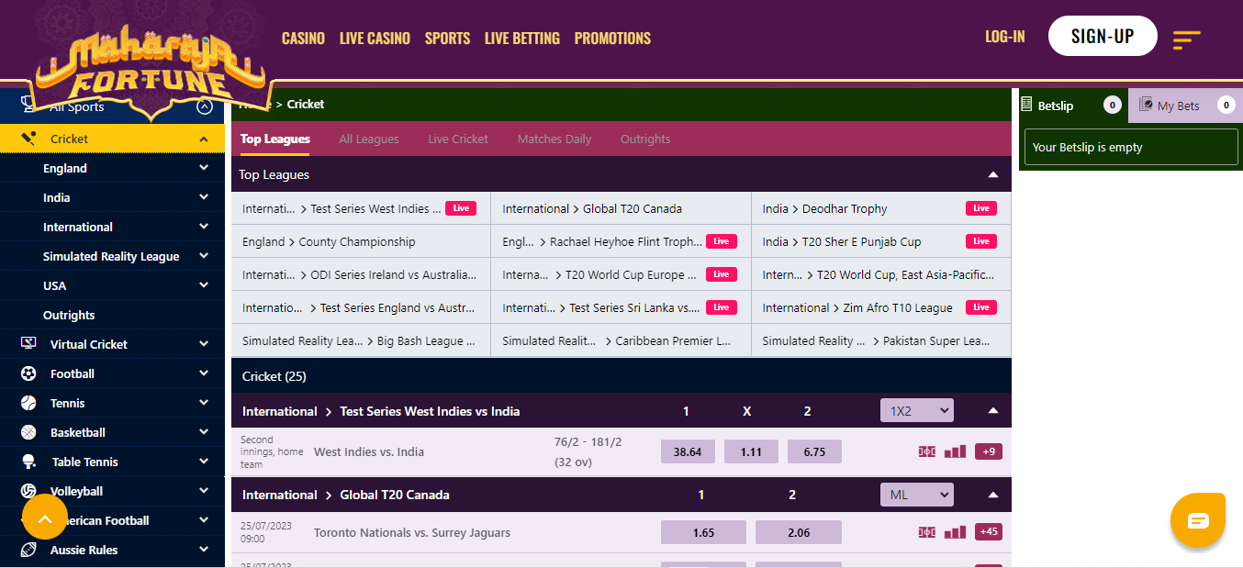Image resolution: width=1243 pixels, height=568 pixels.
Task: Open England County Championship league
Action: coord(361,241)
